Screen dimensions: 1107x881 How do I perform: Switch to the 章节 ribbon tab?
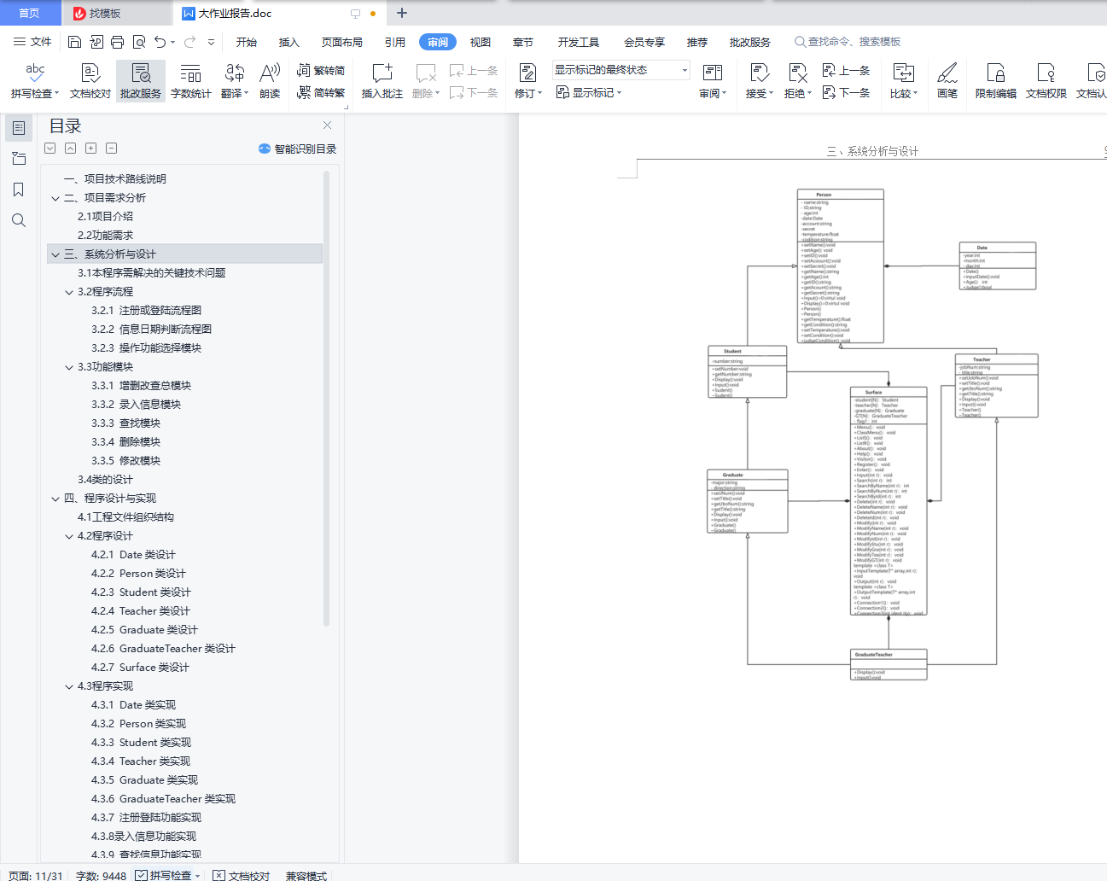tap(523, 42)
